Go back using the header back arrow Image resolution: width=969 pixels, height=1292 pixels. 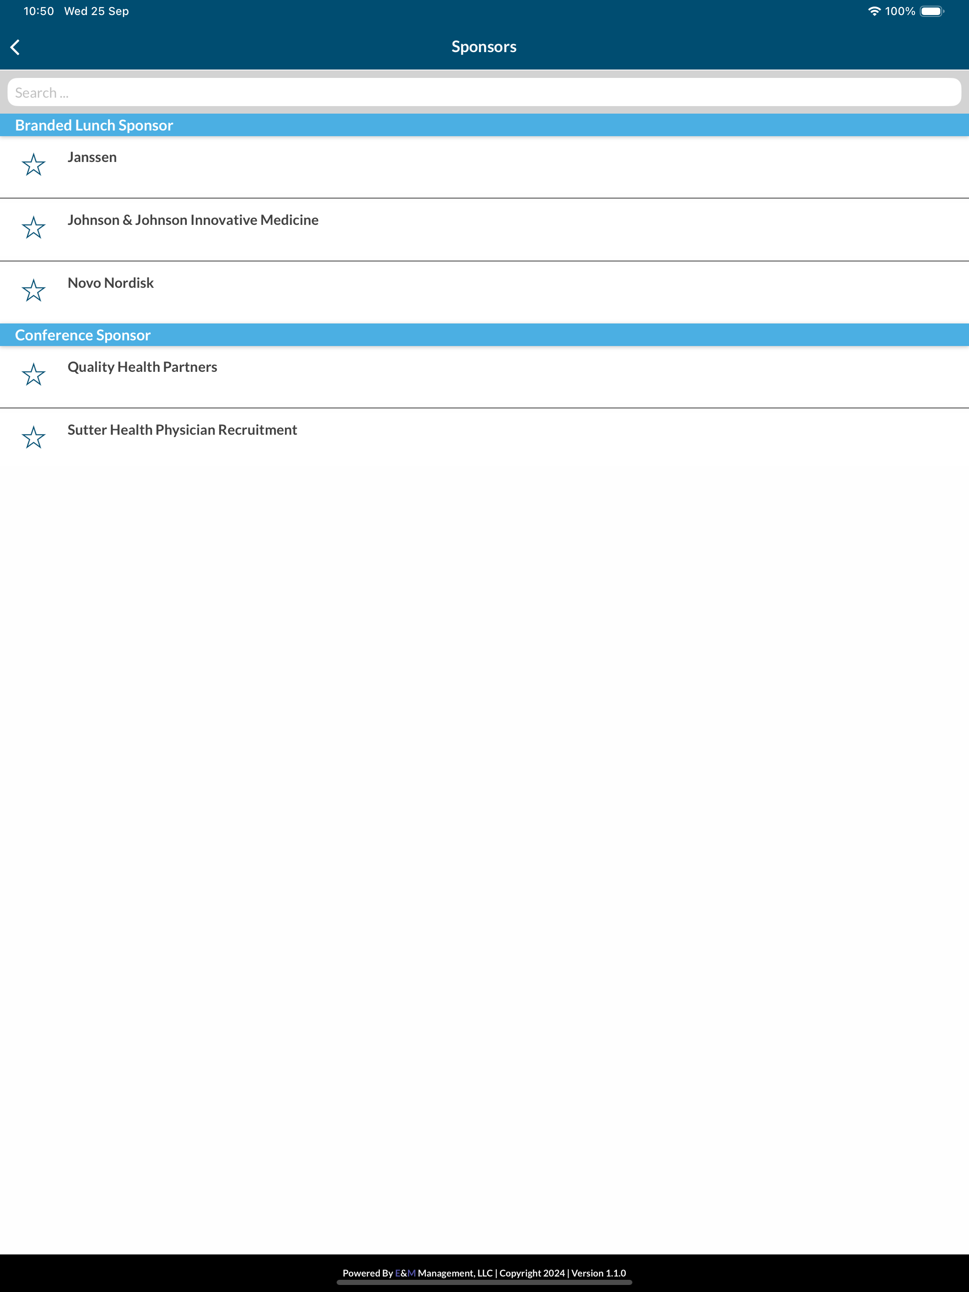pos(15,47)
